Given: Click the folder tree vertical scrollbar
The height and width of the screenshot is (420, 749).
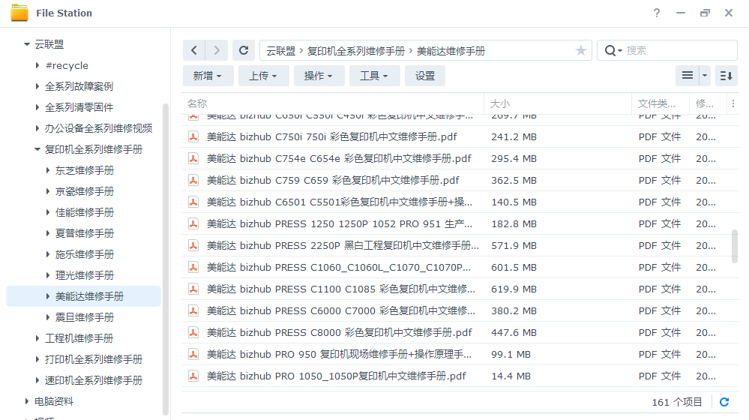Looking at the screenshot, I should coord(166,258).
